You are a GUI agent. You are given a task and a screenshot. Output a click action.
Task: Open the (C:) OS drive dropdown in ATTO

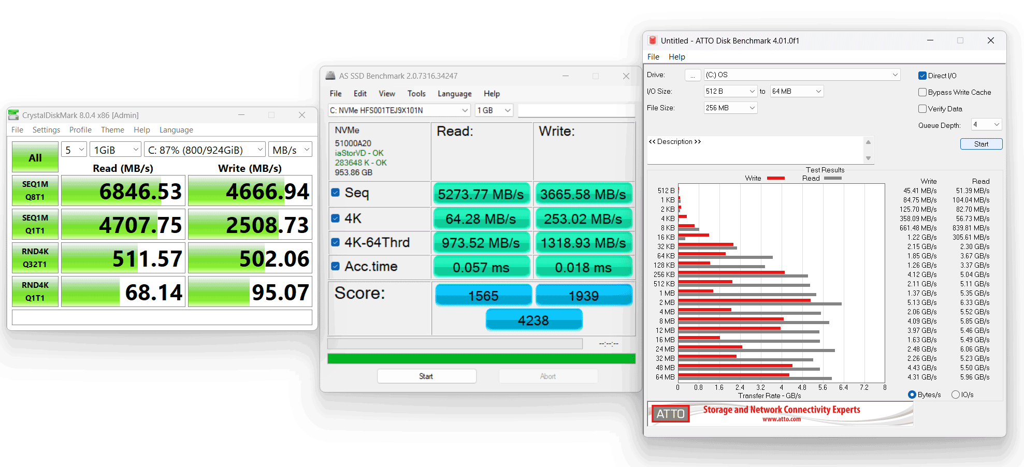click(x=802, y=75)
